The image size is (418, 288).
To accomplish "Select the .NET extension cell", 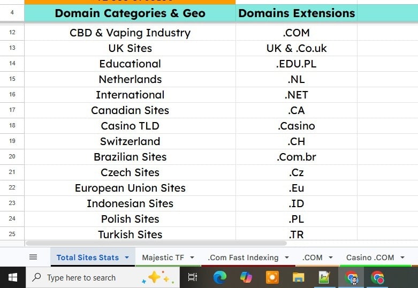I will point(297,95).
